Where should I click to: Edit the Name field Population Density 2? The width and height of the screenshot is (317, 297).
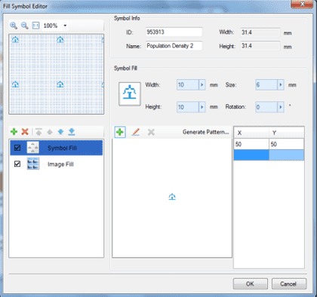[x=174, y=46]
